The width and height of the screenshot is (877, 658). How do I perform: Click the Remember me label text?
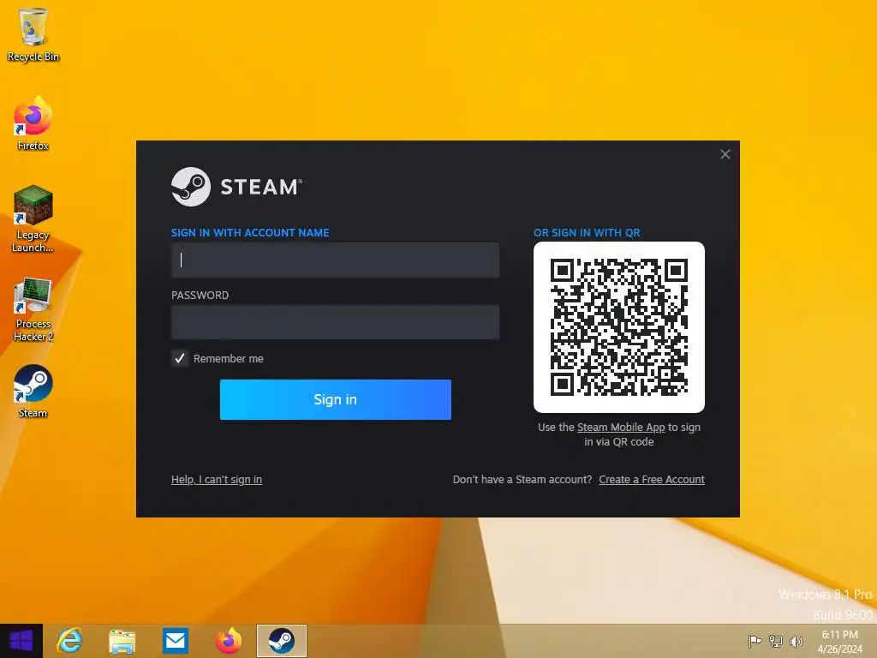(228, 359)
